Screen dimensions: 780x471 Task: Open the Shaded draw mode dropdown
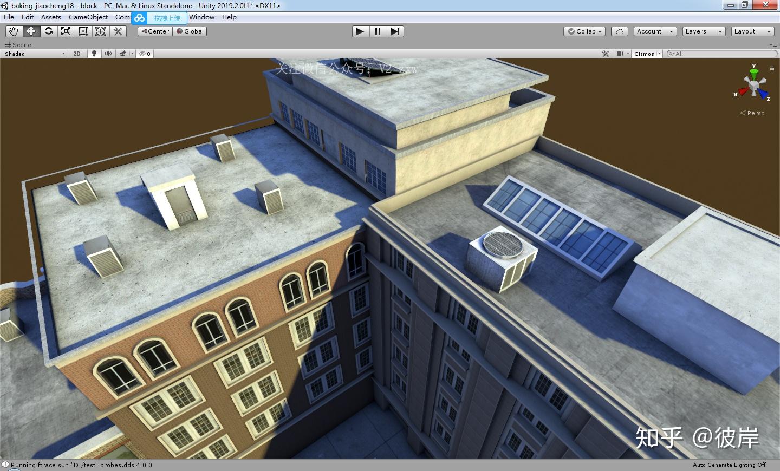[x=35, y=54]
